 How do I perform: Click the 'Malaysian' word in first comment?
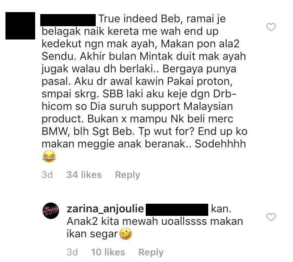pos(208,106)
